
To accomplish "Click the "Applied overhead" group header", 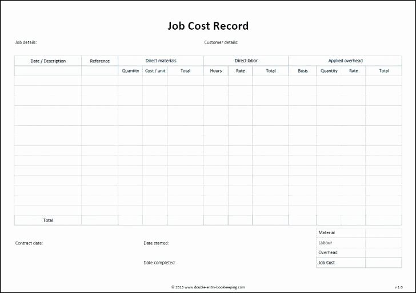I will coord(345,61).
